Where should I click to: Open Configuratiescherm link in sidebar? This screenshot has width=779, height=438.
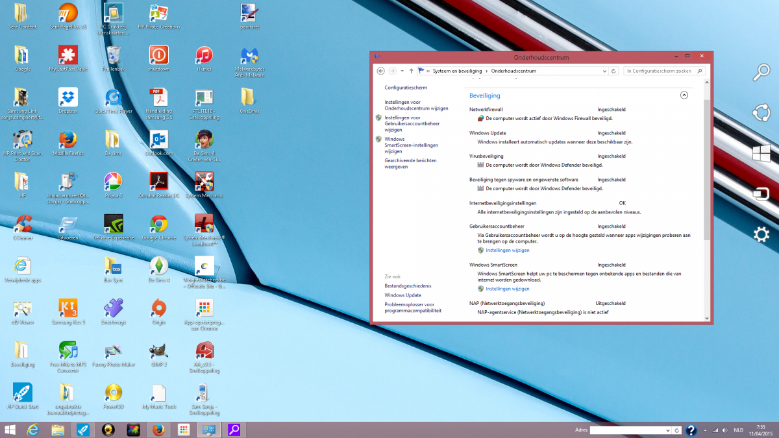click(x=406, y=88)
